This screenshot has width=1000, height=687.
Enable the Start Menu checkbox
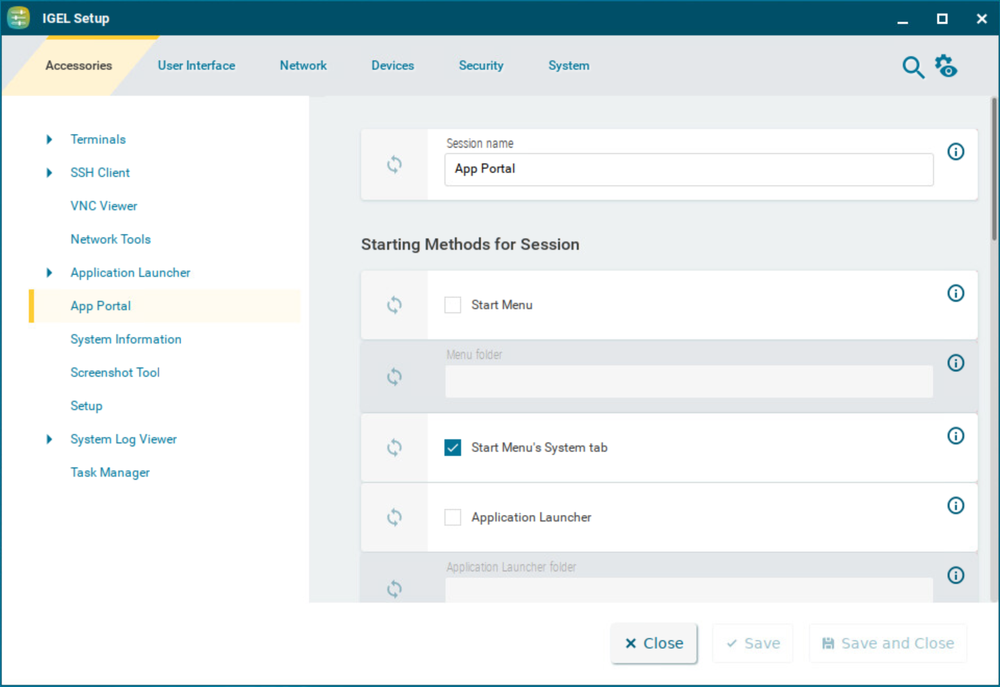click(452, 305)
